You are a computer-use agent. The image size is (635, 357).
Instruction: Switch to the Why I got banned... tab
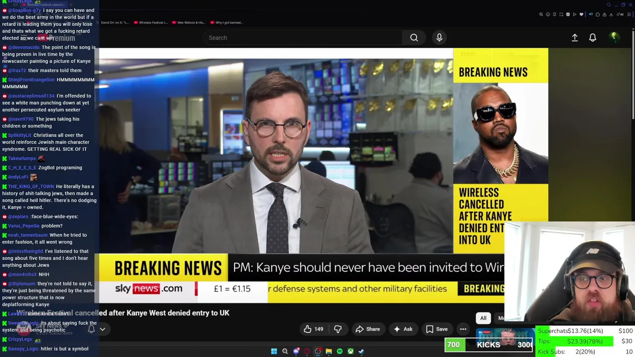pos(226,22)
